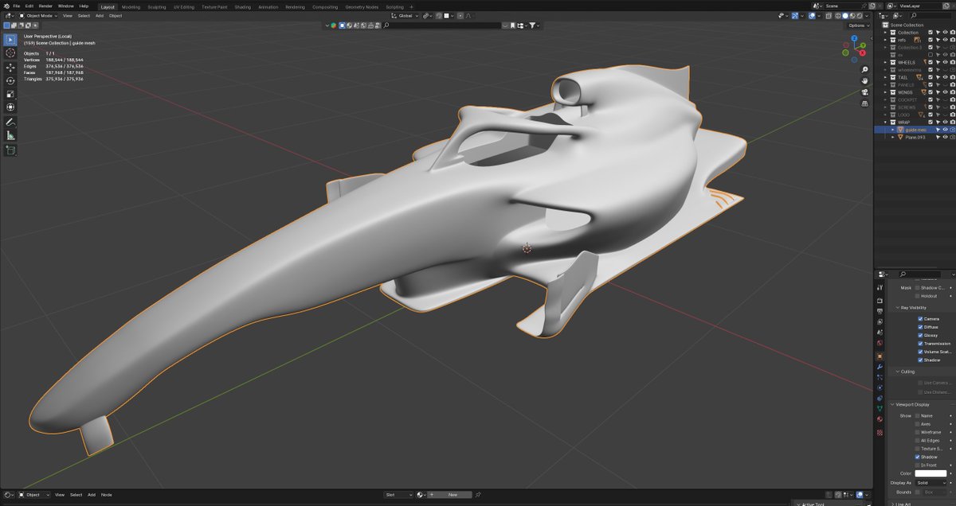This screenshot has width=956, height=506.
Task: Open the Object Mode dropdown
Action: click(x=39, y=15)
